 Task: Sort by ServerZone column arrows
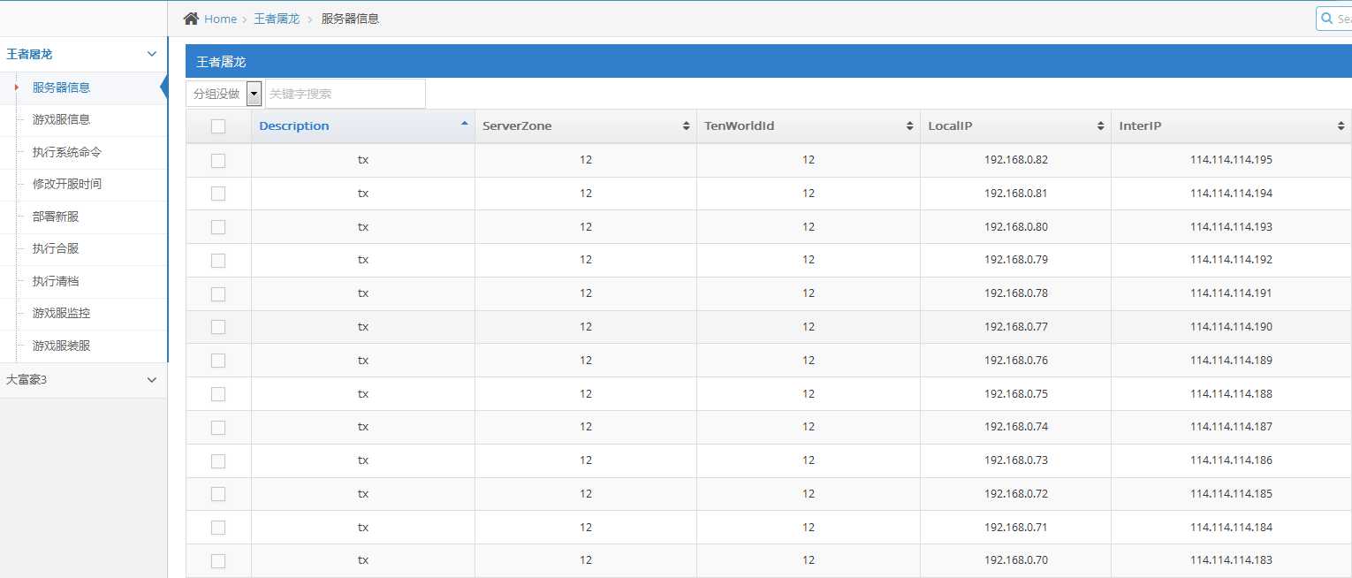(687, 126)
